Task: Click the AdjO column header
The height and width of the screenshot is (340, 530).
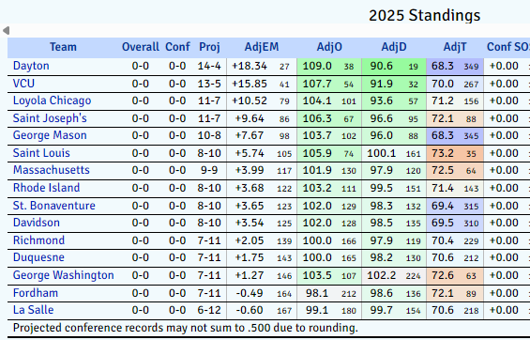Action: click(x=329, y=47)
